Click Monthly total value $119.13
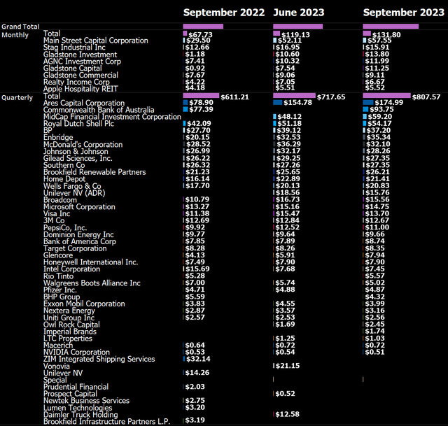The height and width of the screenshot is (426, 448). (x=295, y=34)
